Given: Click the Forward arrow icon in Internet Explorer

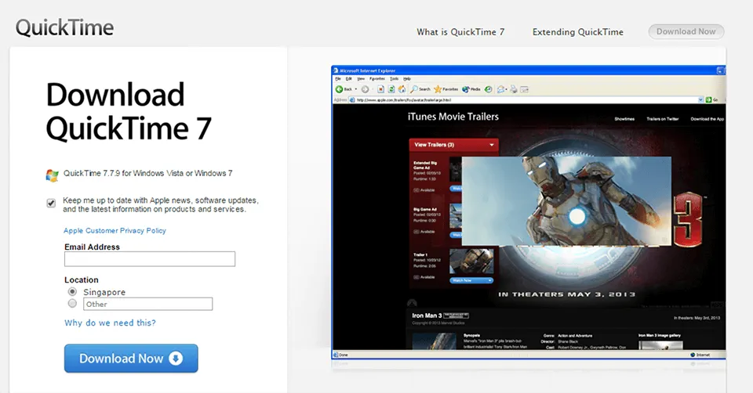Looking at the screenshot, I should (x=365, y=89).
